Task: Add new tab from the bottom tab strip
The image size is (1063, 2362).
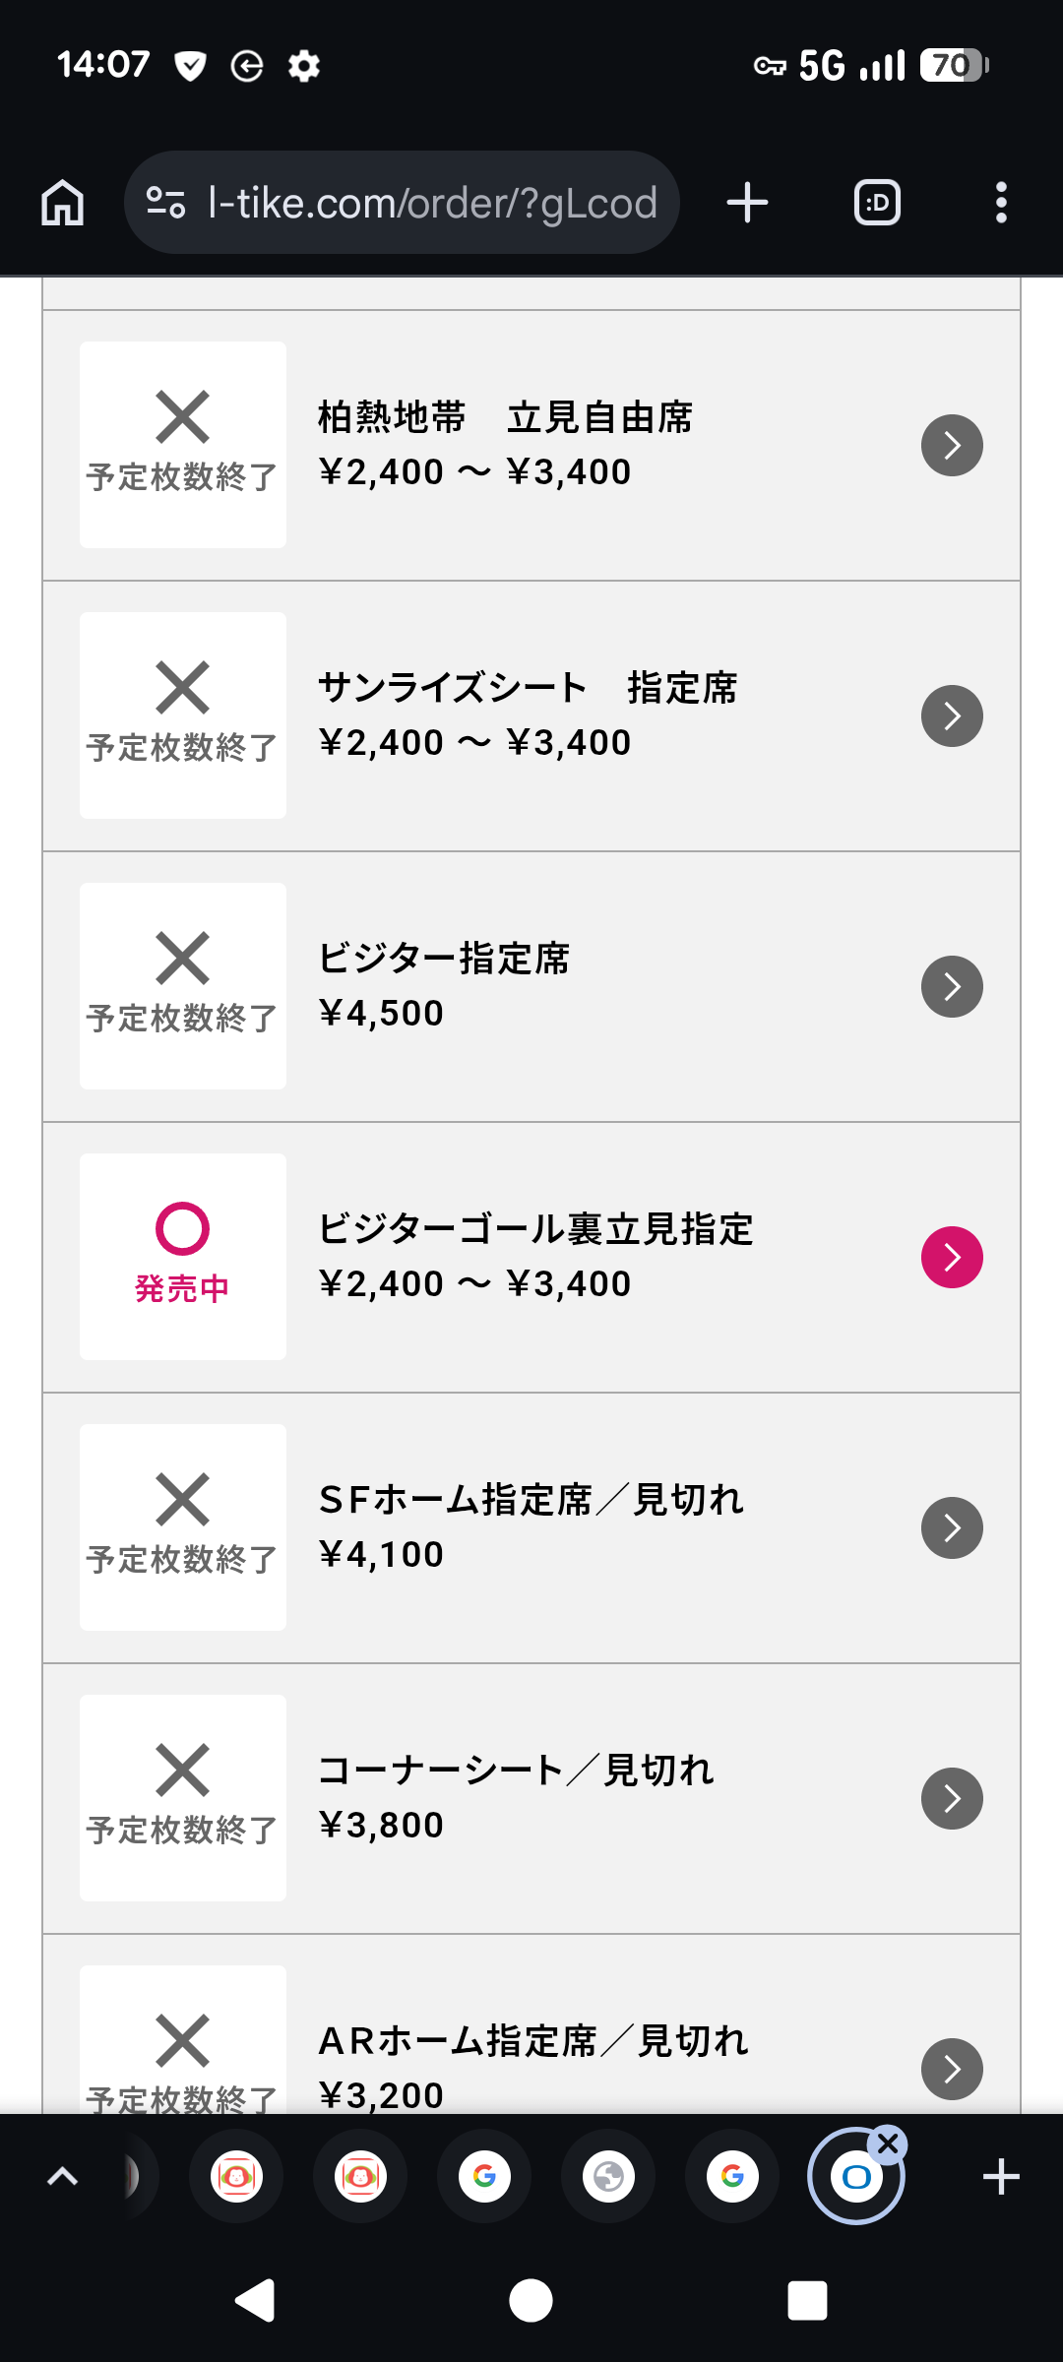Action: (x=1001, y=2177)
